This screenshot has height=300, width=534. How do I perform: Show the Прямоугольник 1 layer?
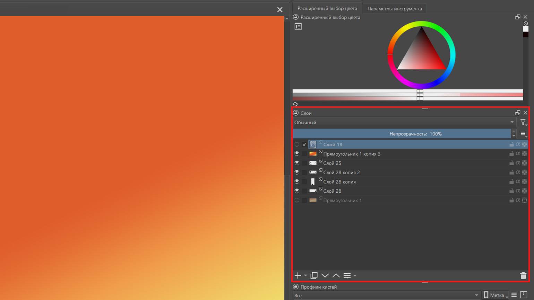[x=297, y=200]
